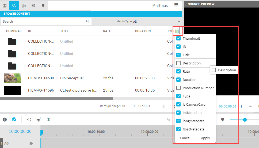Open the hamburger menu next to Matthias

pyautogui.click(x=176, y=5)
